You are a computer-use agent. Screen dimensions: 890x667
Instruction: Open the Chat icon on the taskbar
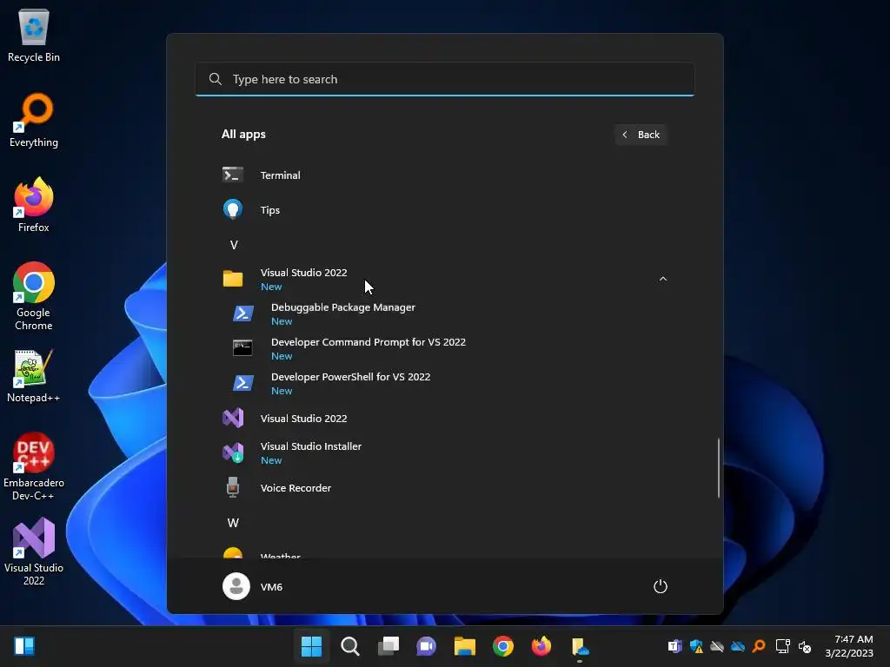426,646
